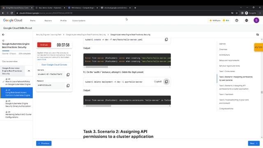The width and height of the screenshot is (263, 148).
Task: Open the Paths menu item
Action: [33, 21]
